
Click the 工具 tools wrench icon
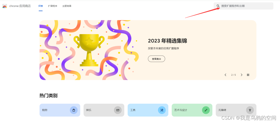tap(162, 110)
